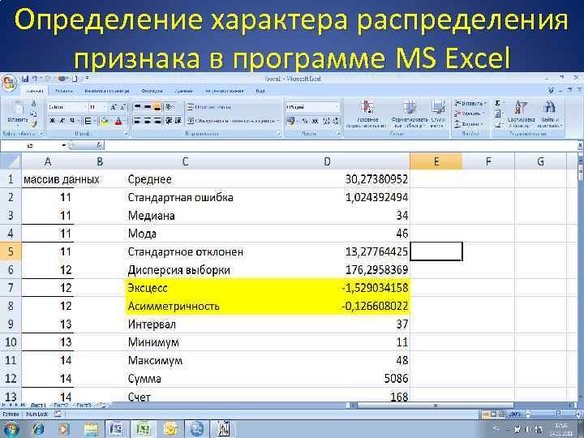Align text to the left
This screenshot has width=584, height=438.
tap(137, 121)
